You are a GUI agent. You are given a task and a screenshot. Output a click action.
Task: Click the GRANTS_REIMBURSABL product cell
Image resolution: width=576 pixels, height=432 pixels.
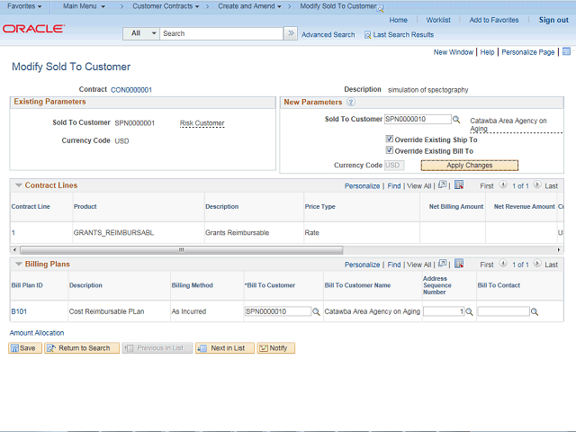(113, 232)
